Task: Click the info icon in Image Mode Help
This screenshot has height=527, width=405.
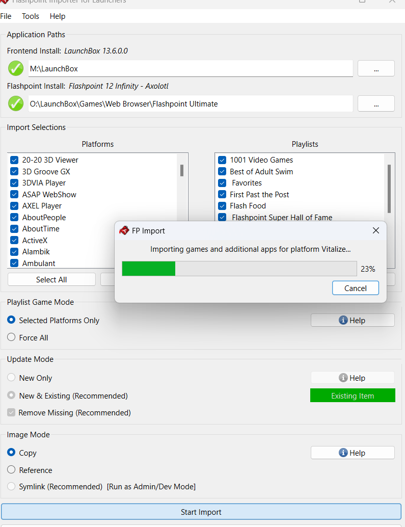Action: (x=343, y=453)
